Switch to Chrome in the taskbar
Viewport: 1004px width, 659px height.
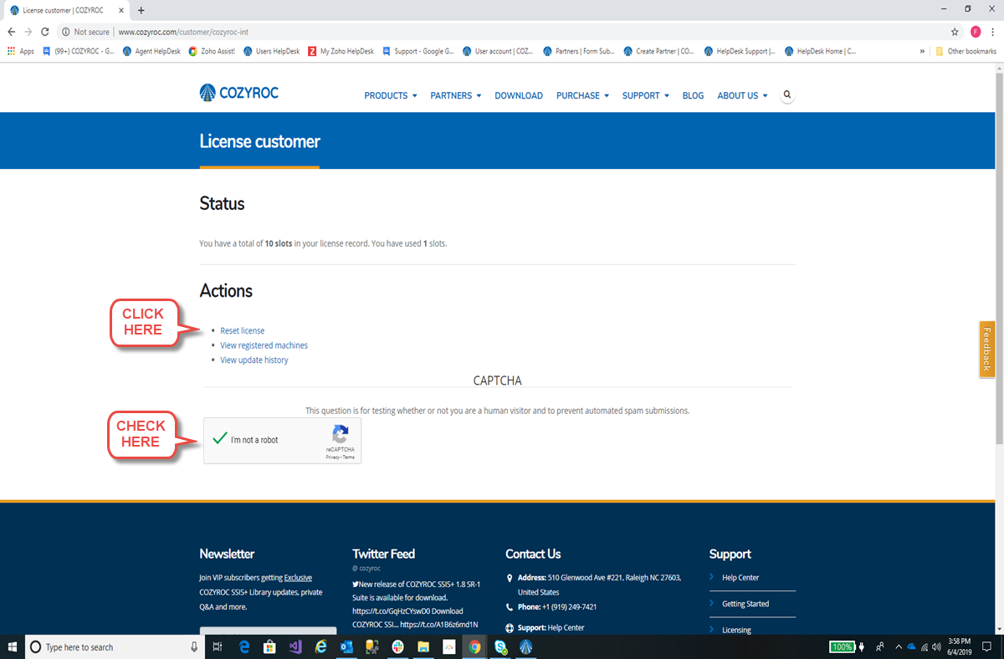click(x=474, y=646)
